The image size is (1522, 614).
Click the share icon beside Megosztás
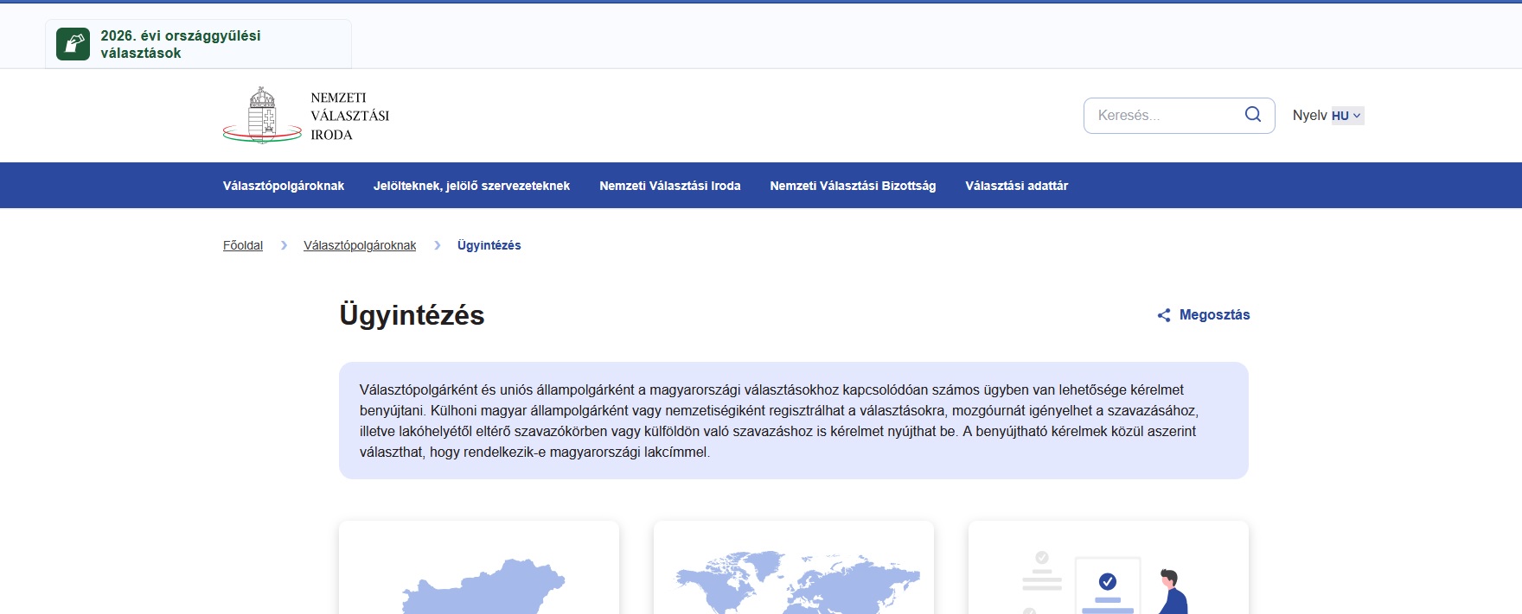(x=1164, y=315)
